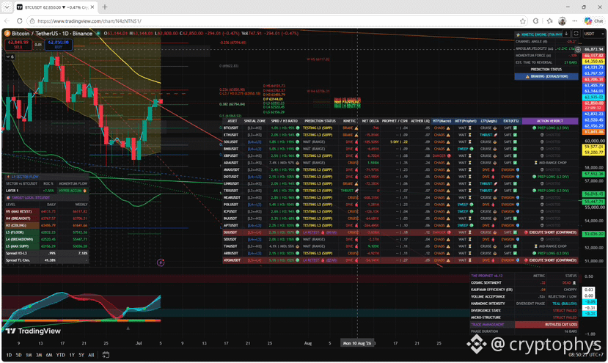
Task: Select the YTD time range
Action: pos(60,355)
